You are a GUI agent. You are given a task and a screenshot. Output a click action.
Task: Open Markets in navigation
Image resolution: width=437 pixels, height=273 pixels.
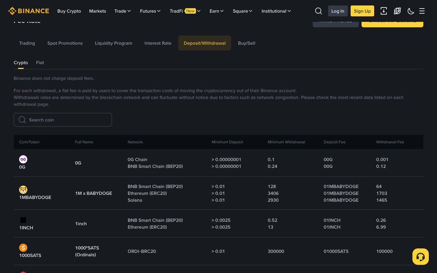[x=98, y=11]
